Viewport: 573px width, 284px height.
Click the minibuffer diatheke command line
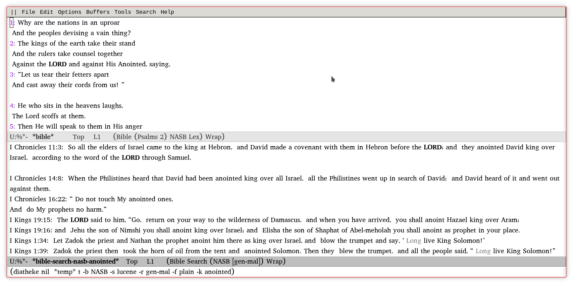coord(122,272)
